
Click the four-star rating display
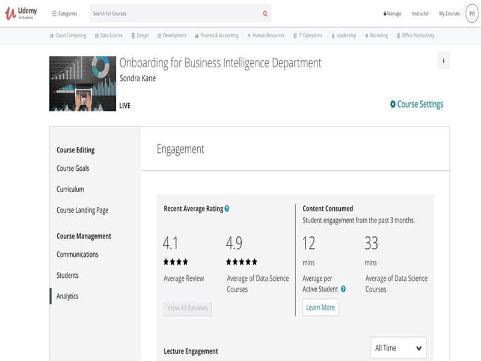(176, 262)
